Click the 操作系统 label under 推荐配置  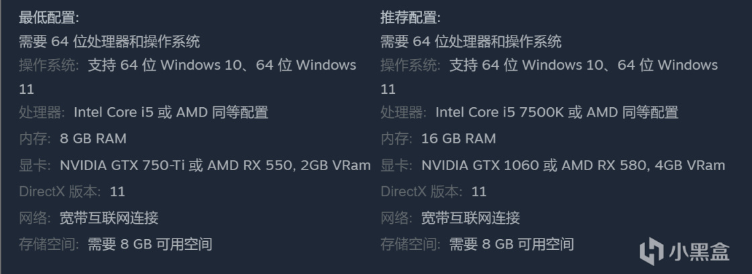coord(411,65)
